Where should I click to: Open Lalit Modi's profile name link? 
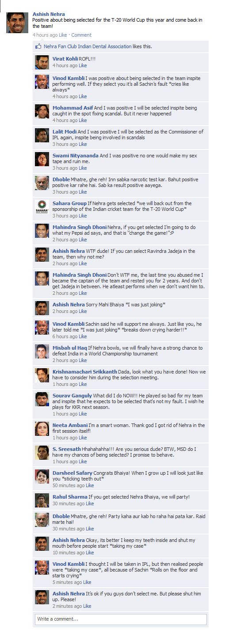click(65, 132)
